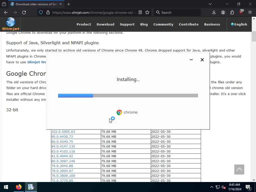Screen dimensions: 256x192
Task: Change the language from English
Action: pyautogui.click(x=239, y=24)
